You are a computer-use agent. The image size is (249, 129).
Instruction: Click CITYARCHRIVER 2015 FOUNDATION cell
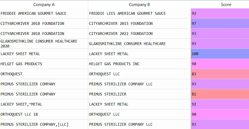point(139,23)
